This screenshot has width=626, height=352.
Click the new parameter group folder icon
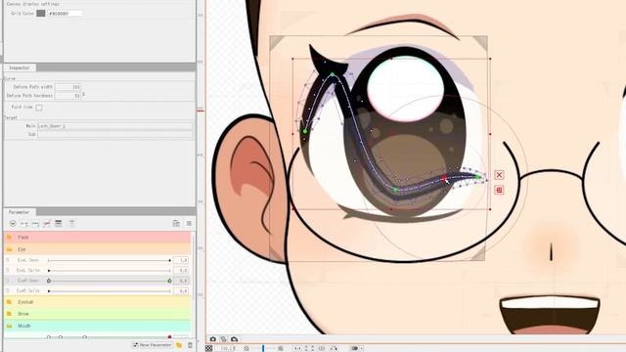pos(179,345)
